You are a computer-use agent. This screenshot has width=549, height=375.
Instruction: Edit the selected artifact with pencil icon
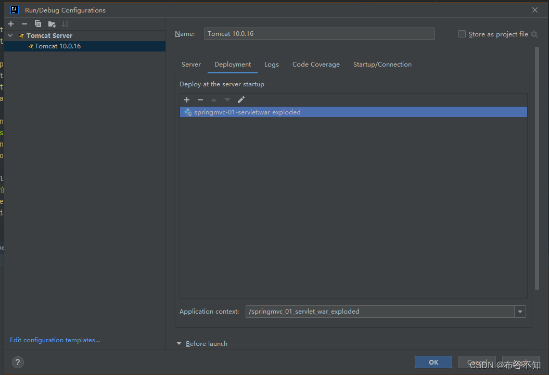click(241, 100)
